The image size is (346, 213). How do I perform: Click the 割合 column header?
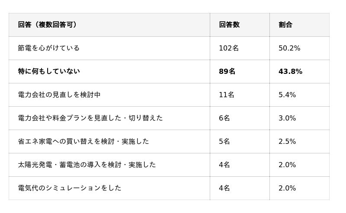click(285, 25)
